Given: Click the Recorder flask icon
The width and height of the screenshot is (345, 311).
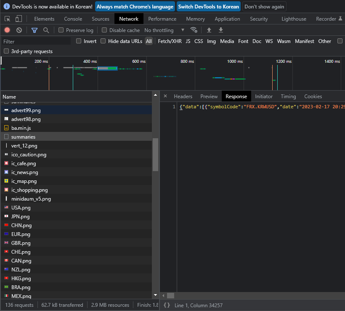Looking at the screenshot, I should 340,19.
